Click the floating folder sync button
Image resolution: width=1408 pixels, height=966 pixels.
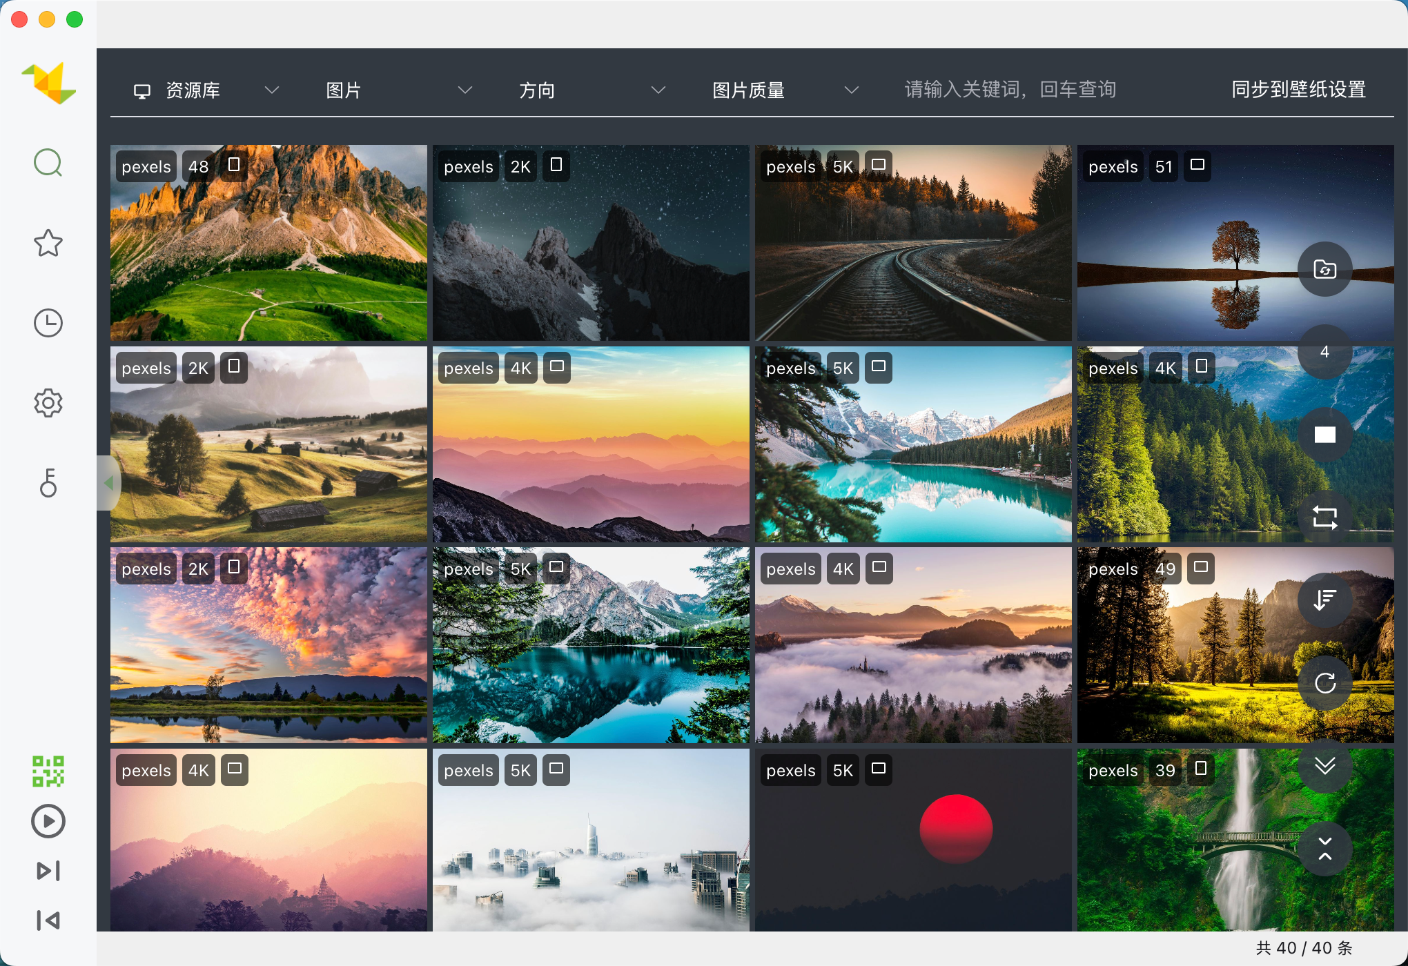(1324, 269)
